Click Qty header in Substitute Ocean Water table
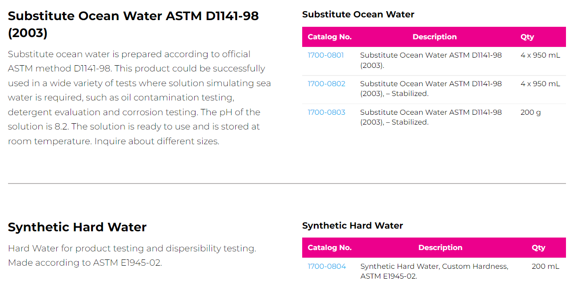 point(527,37)
